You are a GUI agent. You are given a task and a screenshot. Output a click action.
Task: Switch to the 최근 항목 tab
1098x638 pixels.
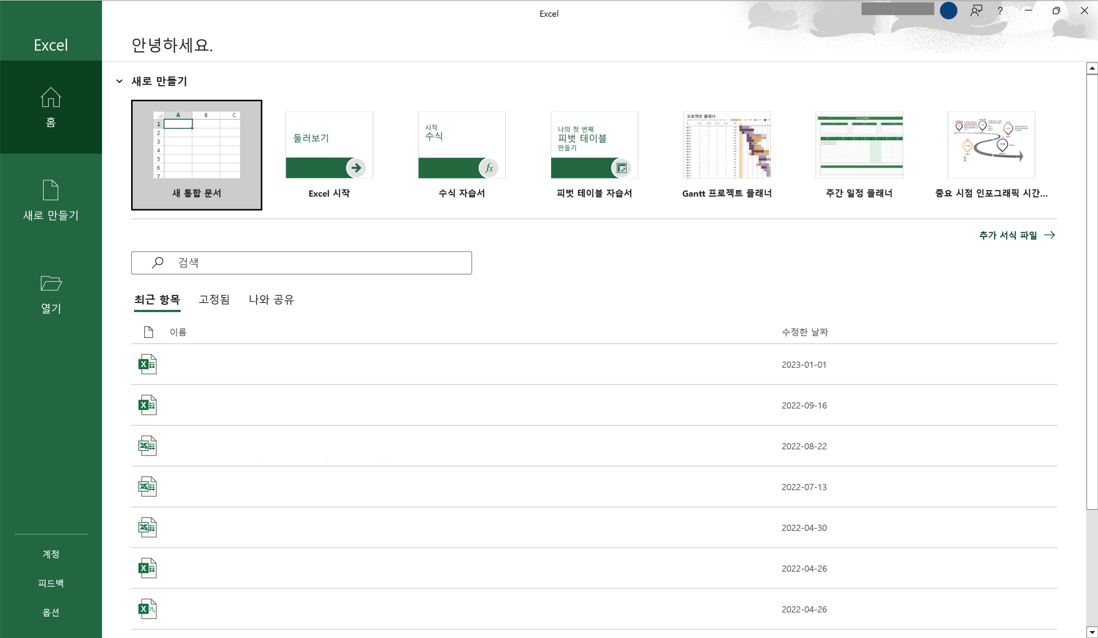(x=157, y=299)
